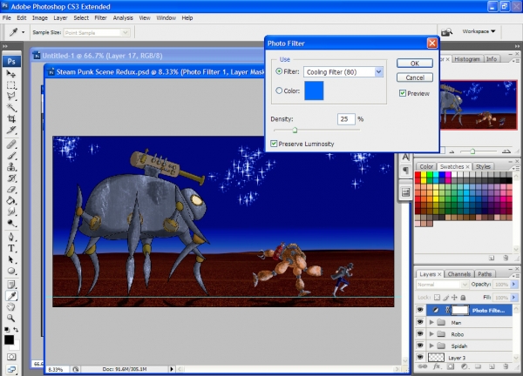Open the Opacity slider arrow
The height and width of the screenshot is (376, 523).
[x=514, y=284]
